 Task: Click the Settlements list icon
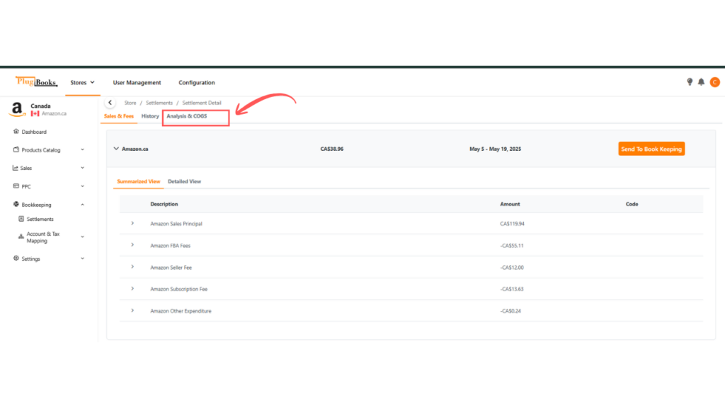(x=21, y=219)
